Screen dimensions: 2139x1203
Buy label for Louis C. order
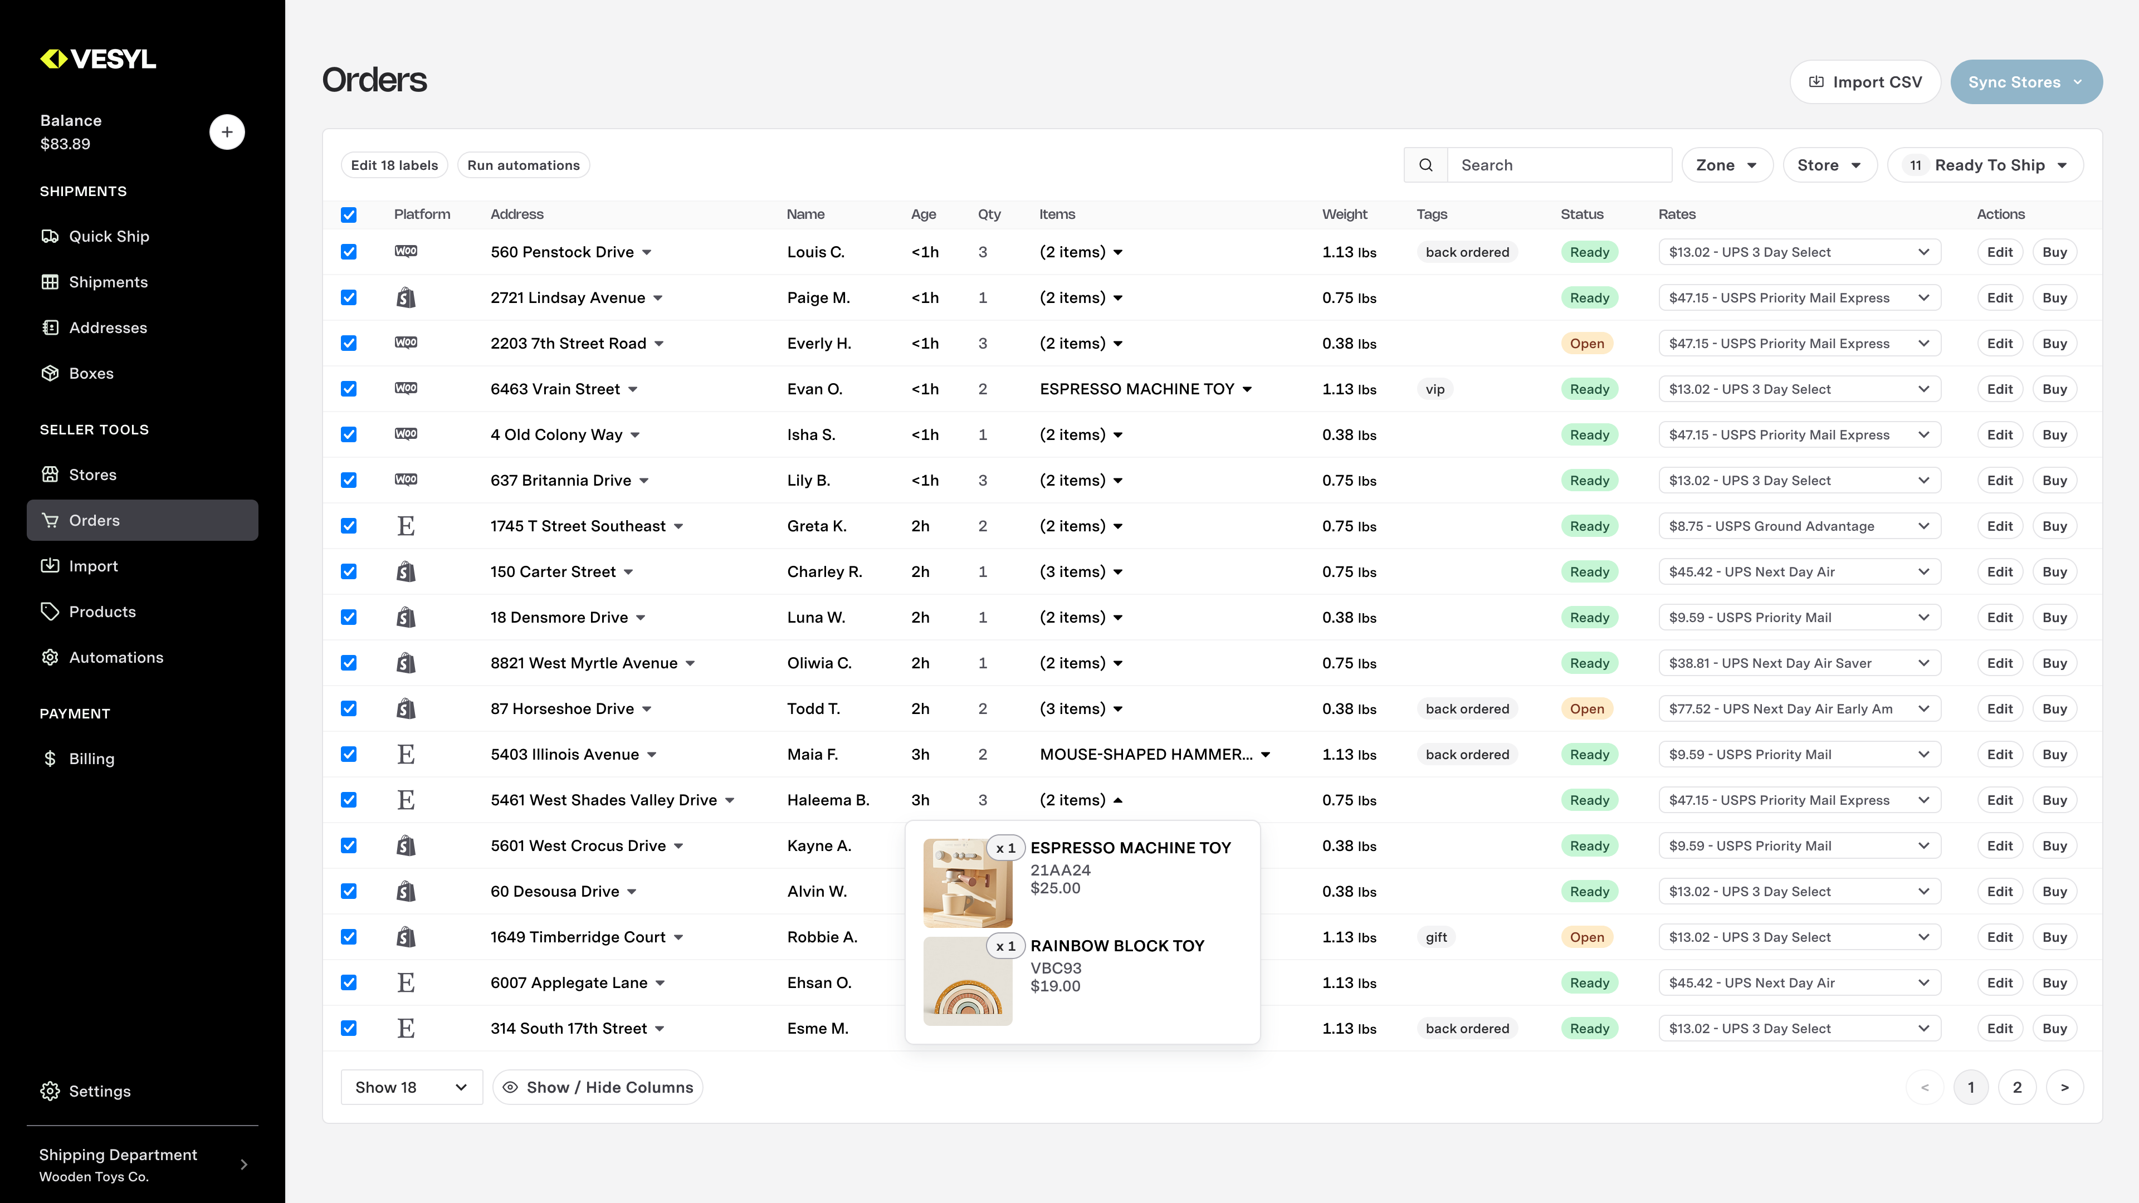2054,252
